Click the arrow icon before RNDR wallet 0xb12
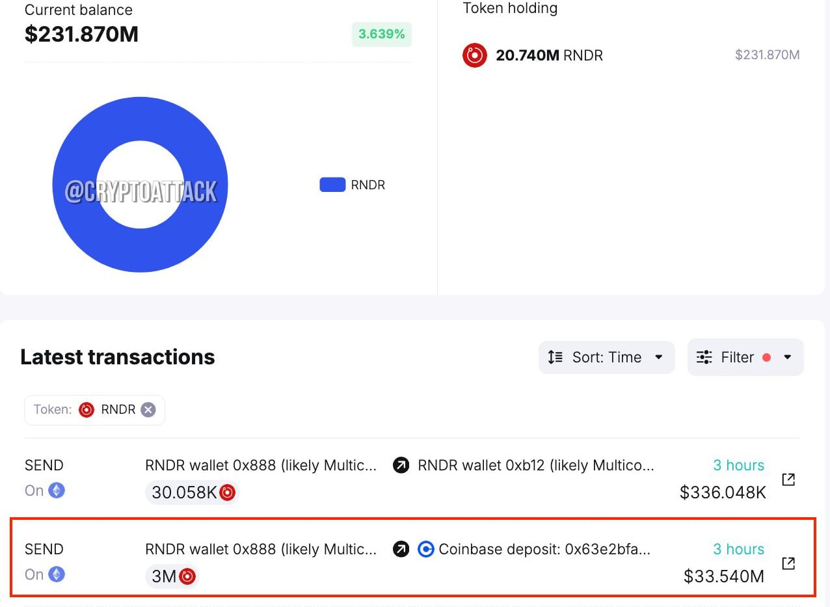Screen dimensions: 830x607 [x=401, y=465]
